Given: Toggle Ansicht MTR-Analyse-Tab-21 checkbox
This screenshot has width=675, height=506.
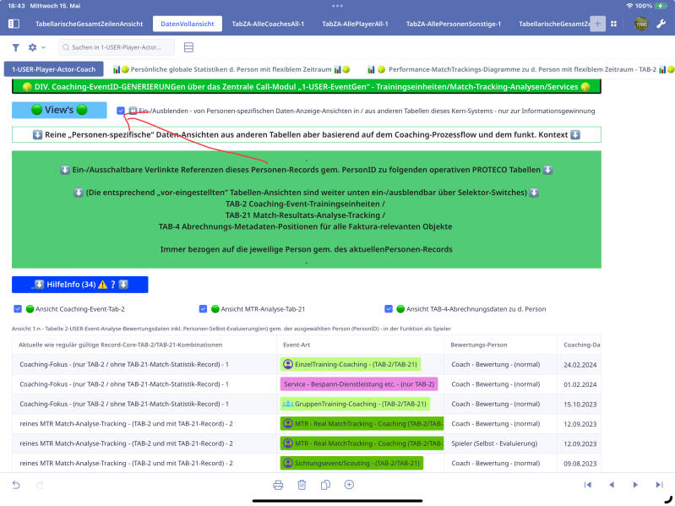Looking at the screenshot, I should pyautogui.click(x=204, y=308).
